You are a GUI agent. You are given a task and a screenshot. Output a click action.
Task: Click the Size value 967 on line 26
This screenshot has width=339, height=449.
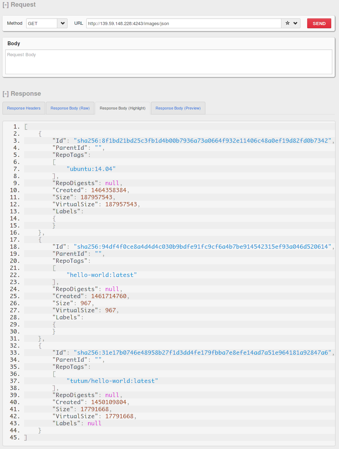click(x=86, y=303)
